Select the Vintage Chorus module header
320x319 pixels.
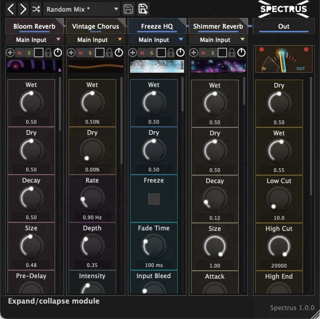[96, 27]
